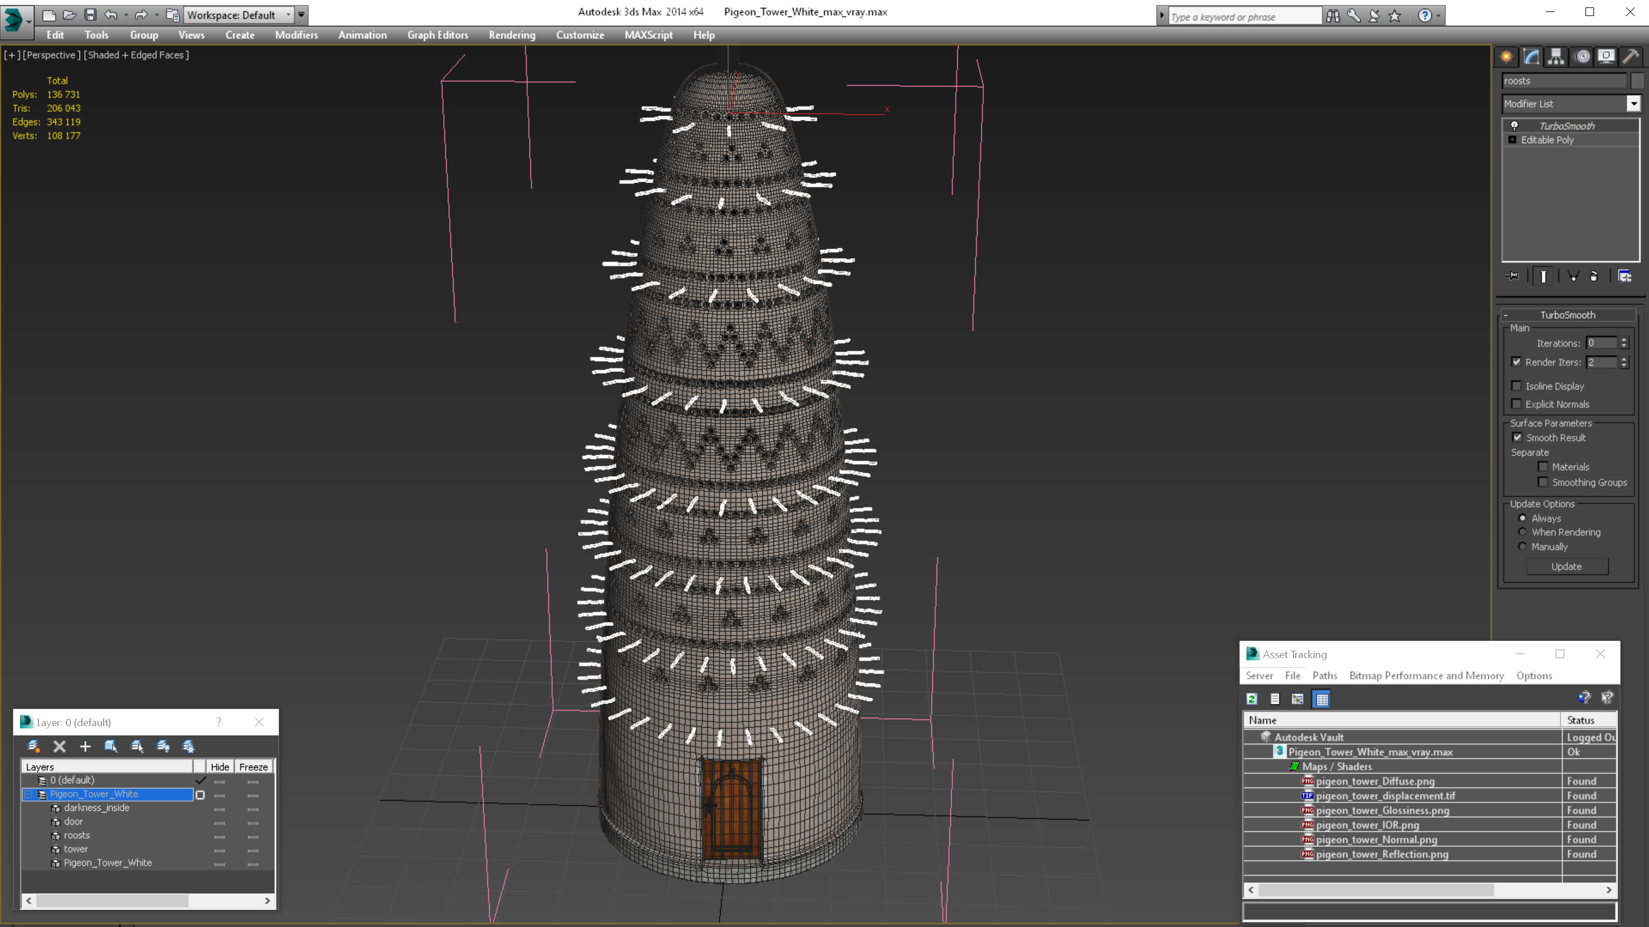Screen dimensions: 1649x927
Task: Click the binoculars search icon
Action: (x=1333, y=15)
